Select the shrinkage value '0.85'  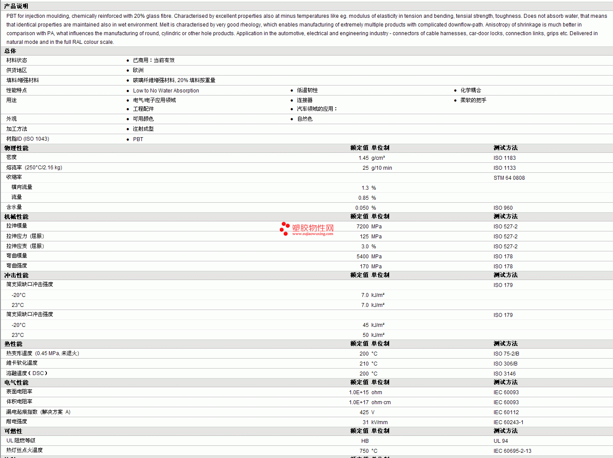click(x=364, y=198)
